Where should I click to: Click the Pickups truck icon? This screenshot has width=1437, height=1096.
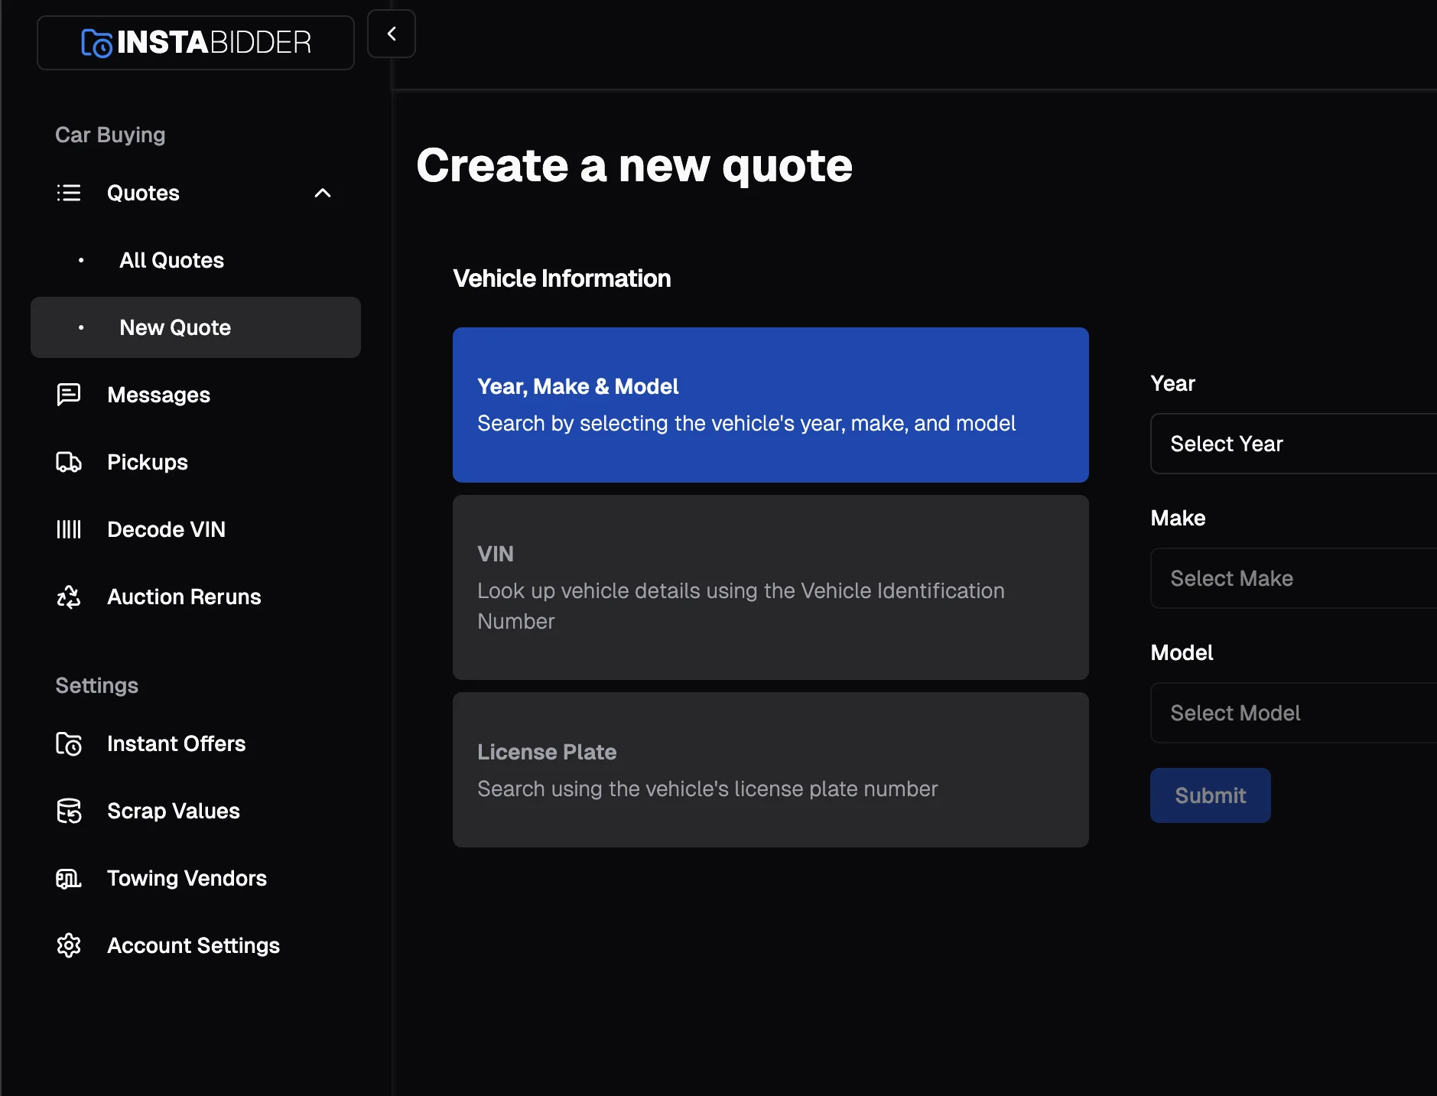[69, 462]
